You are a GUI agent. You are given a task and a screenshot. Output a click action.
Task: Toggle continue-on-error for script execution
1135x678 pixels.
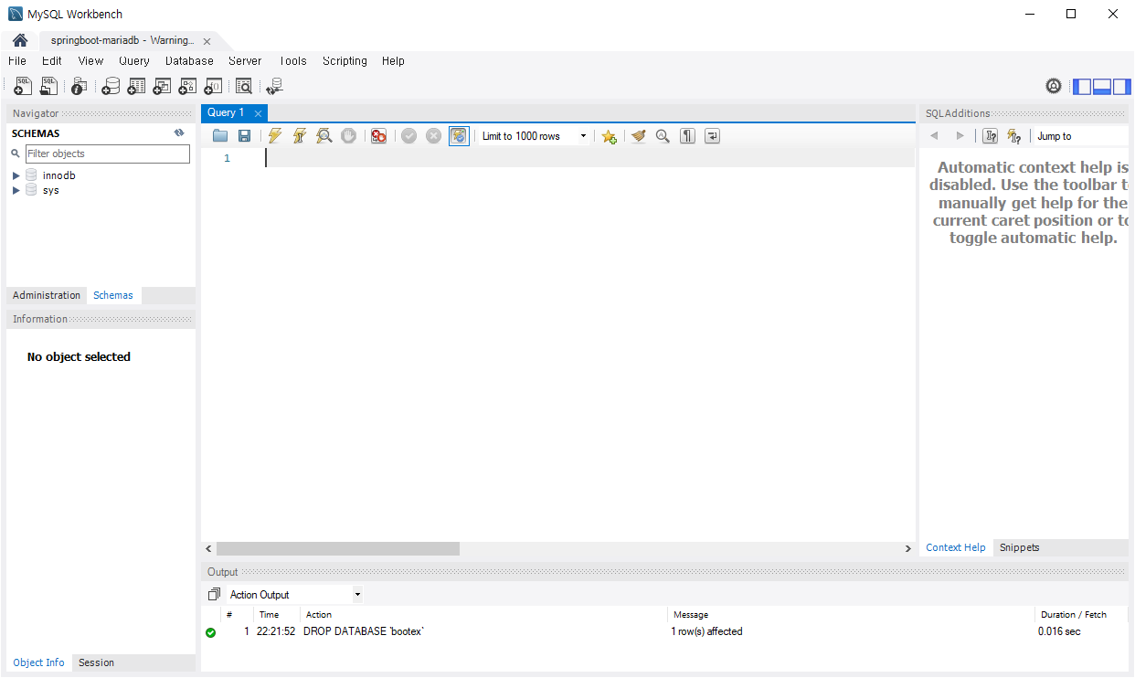[378, 136]
